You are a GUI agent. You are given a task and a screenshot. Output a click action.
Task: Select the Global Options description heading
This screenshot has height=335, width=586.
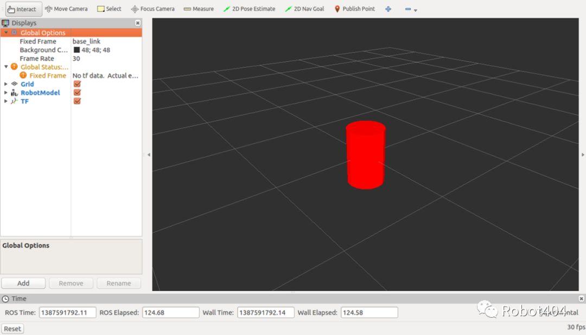26,245
